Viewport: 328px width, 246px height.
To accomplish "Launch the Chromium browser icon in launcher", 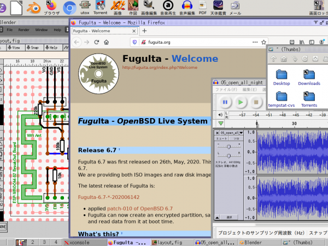I will [x=69, y=8].
